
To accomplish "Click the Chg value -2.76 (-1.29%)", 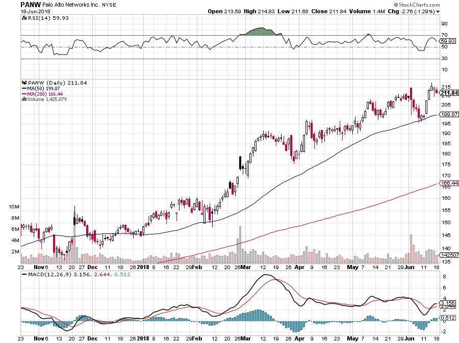I will pos(418,11).
